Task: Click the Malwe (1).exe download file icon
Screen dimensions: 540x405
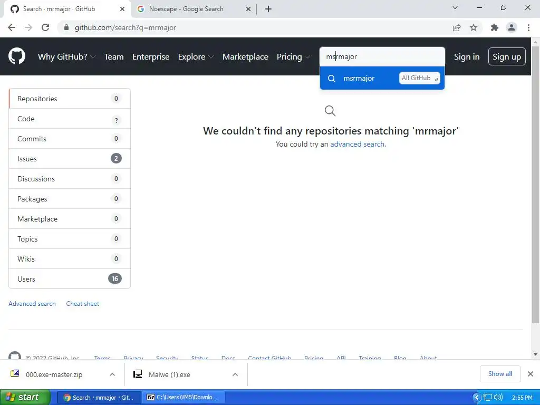Action: (x=138, y=374)
